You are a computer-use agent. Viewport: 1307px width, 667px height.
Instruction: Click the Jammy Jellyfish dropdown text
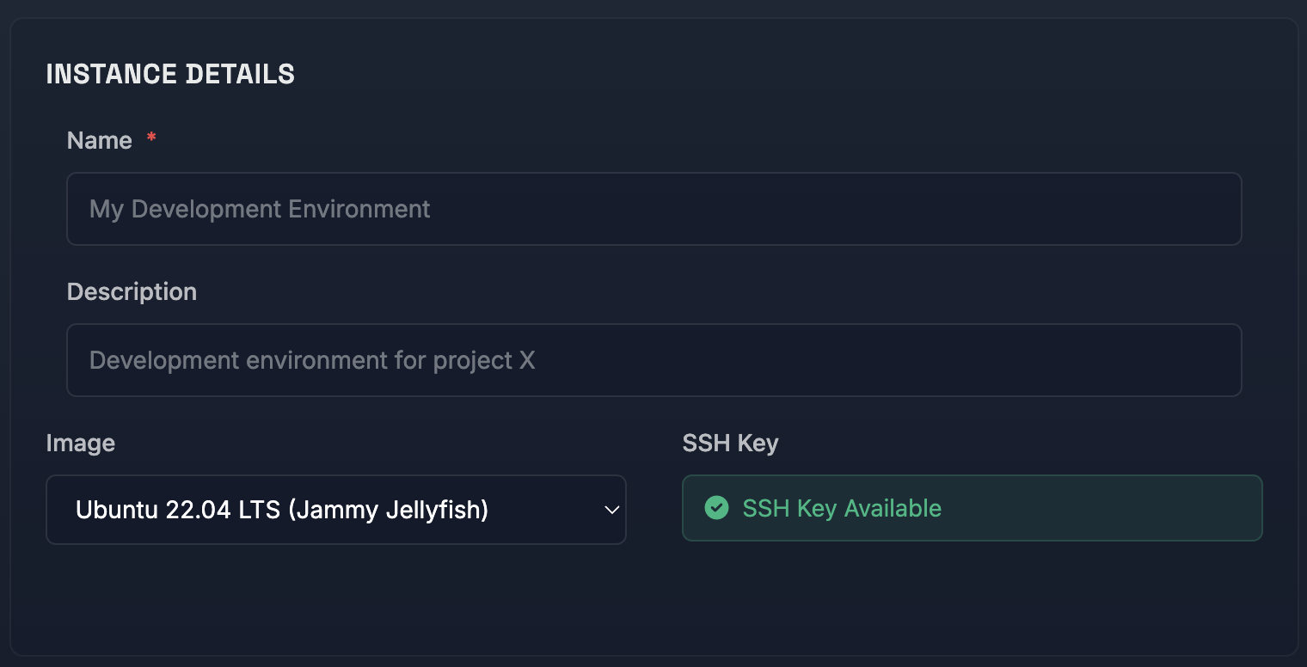click(x=283, y=509)
